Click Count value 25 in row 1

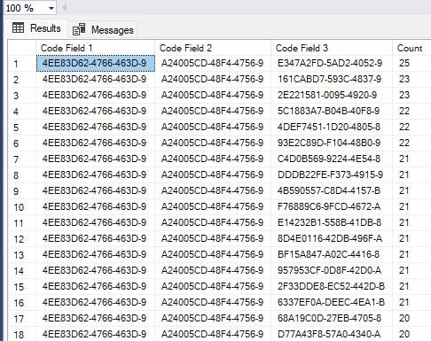pyautogui.click(x=411, y=63)
